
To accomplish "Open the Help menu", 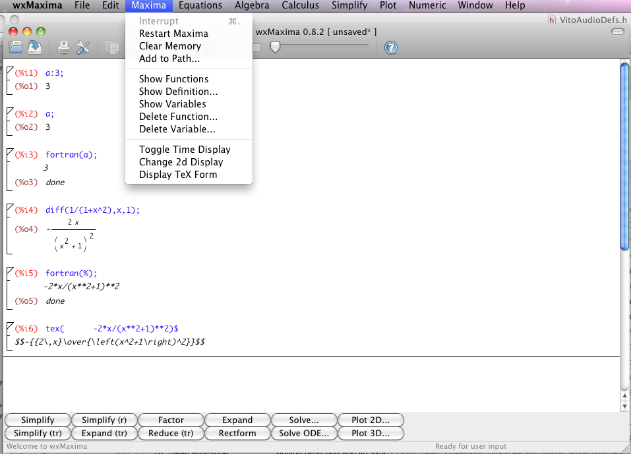I will (x=515, y=5).
